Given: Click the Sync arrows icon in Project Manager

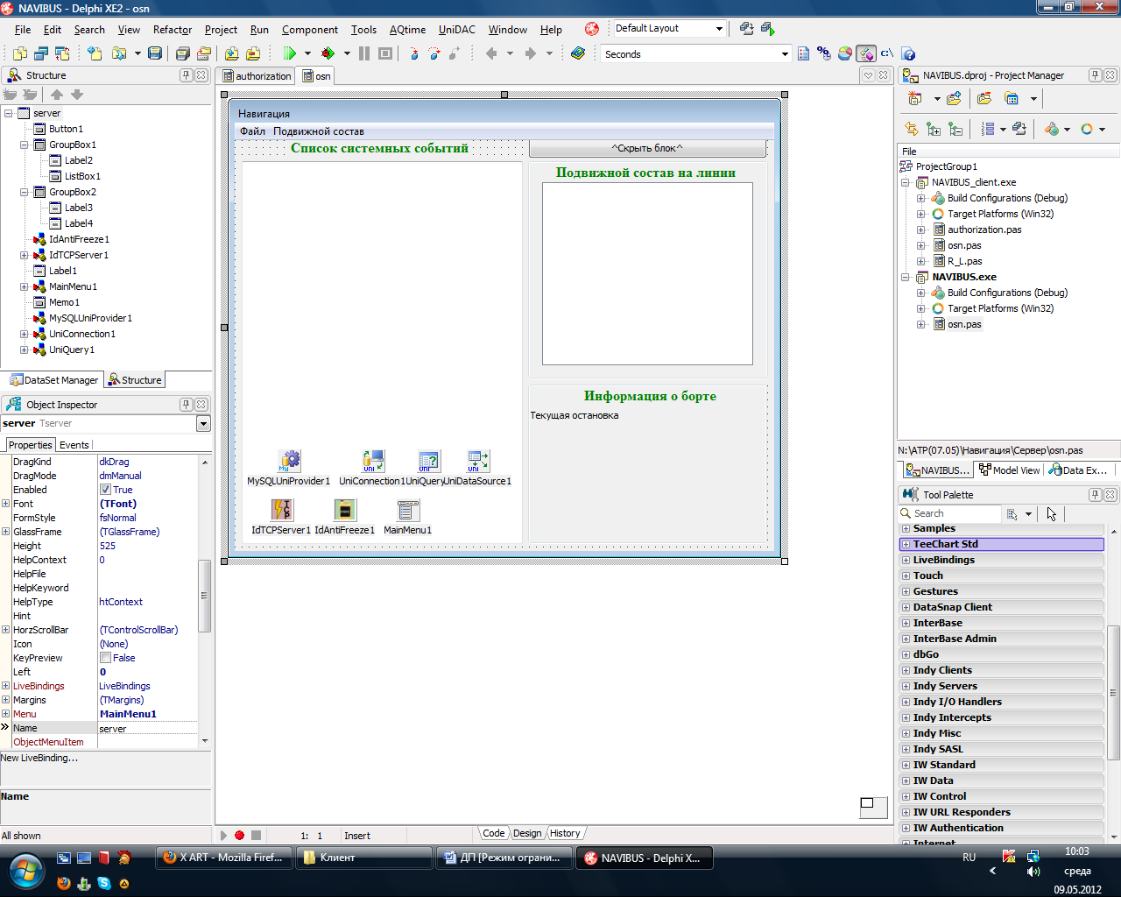Looking at the screenshot, I should [912, 129].
